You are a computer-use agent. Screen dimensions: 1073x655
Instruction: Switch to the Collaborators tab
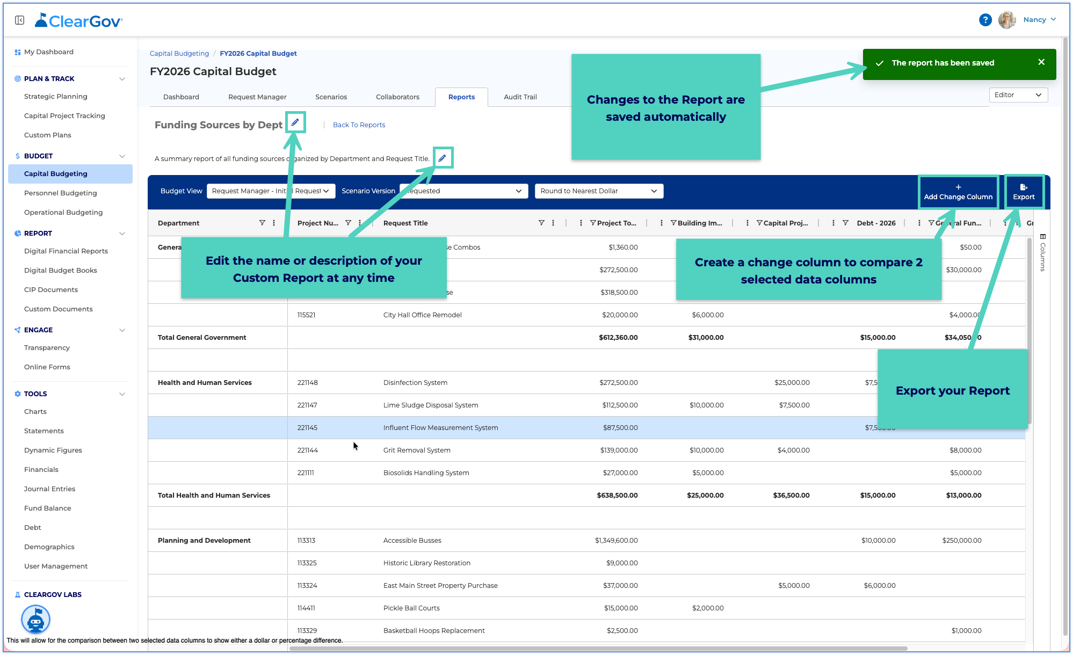(397, 97)
